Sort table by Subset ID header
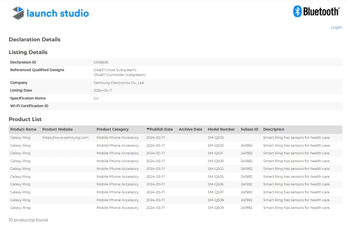The height and width of the screenshot is (230, 347). (x=249, y=129)
